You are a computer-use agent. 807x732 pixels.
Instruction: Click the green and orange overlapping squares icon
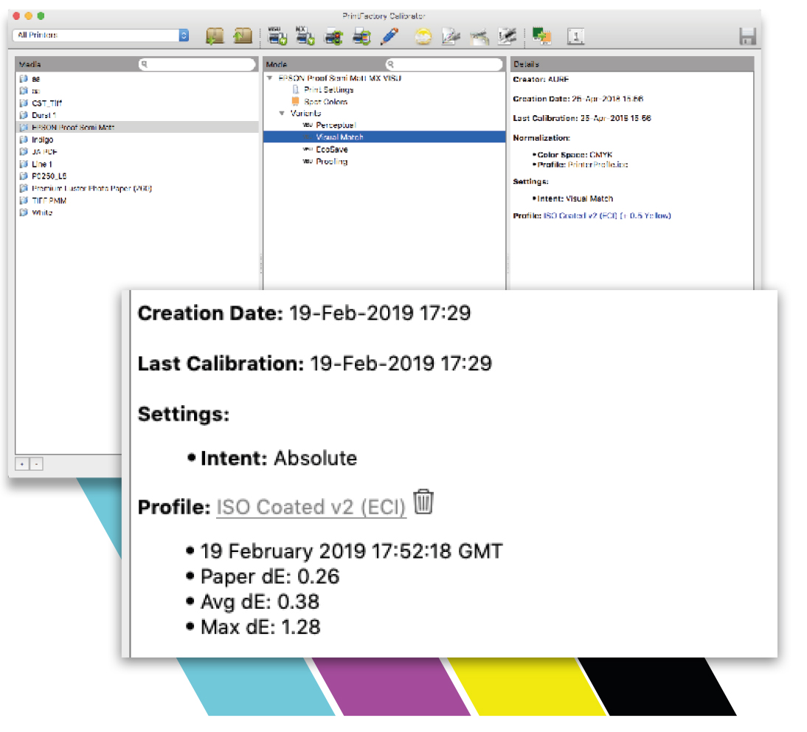pos(542,35)
